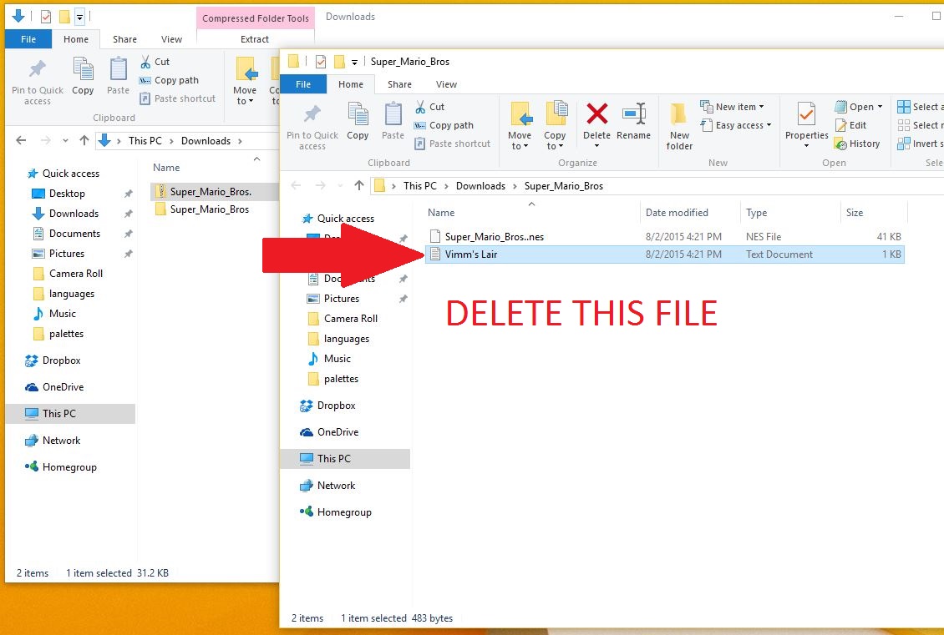Open the blue File menu
The width and height of the screenshot is (944, 635).
(x=302, y=83)
